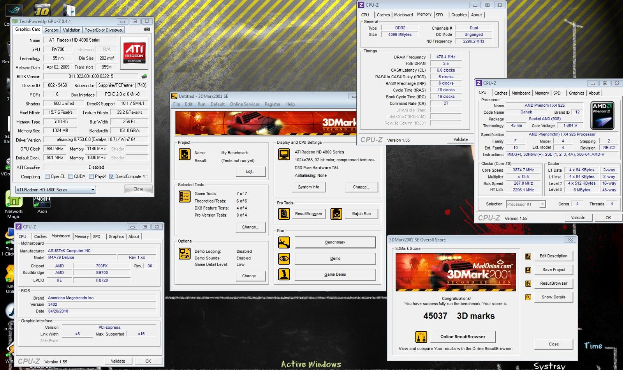Viewport: 623px width, 370px height.
Task: Click the Core Speed 3874.7 MHz field
Action: pos(523,170)
